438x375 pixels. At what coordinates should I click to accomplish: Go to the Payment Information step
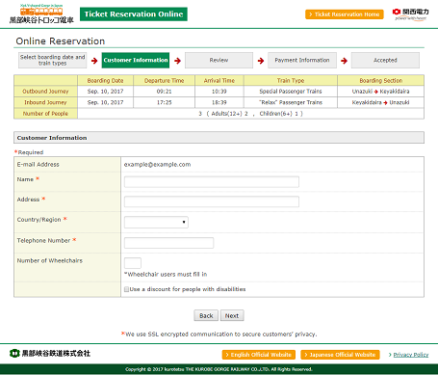302,60
